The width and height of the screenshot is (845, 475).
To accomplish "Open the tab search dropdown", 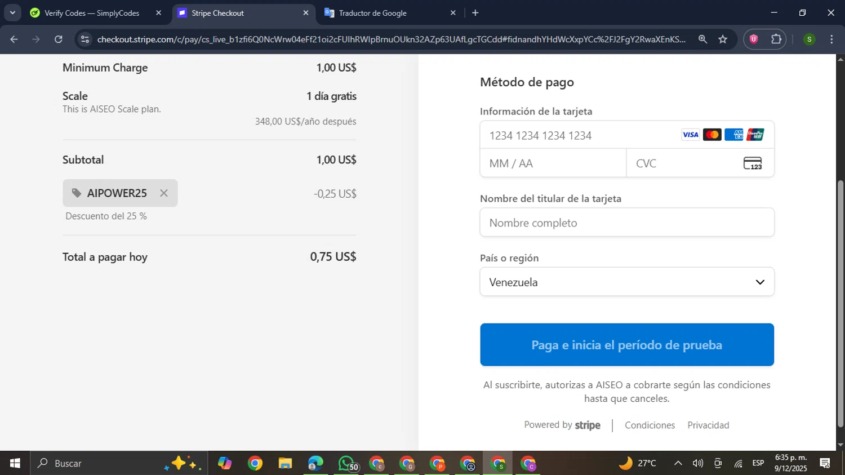I will click(x=12, y=13).
